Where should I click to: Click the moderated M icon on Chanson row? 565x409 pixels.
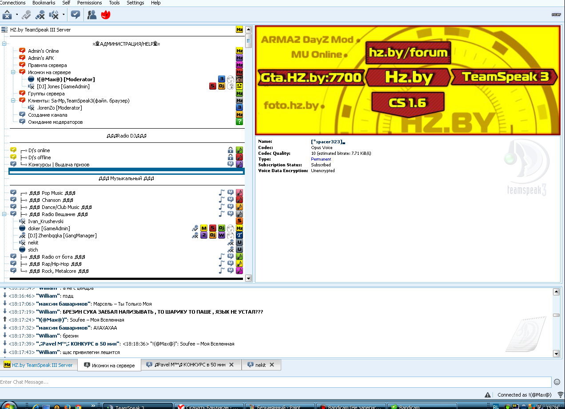[x=231, y=200]
